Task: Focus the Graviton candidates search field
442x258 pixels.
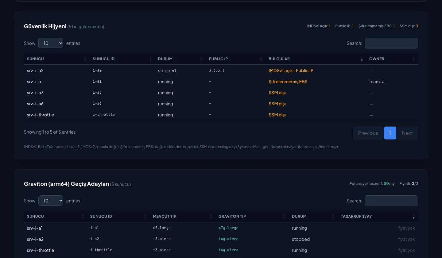Action: click(391, 201)
